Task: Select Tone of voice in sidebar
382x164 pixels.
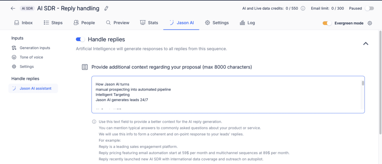Action: click(28, 57)
